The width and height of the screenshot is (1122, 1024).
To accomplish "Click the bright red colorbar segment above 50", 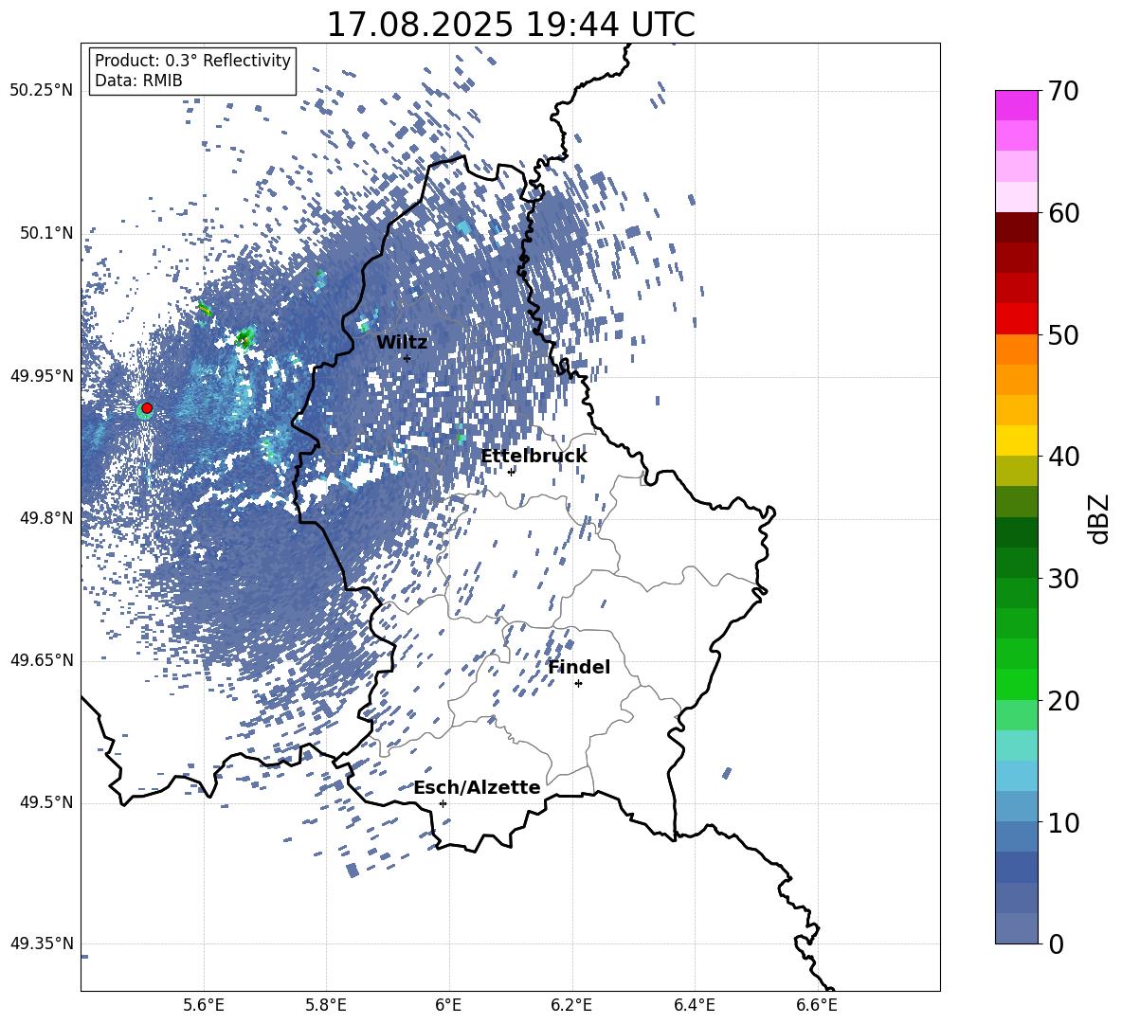I will [1017, 319].
